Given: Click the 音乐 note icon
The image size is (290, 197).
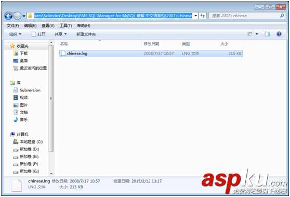Looking at the screenshot, I should point(16,120).
